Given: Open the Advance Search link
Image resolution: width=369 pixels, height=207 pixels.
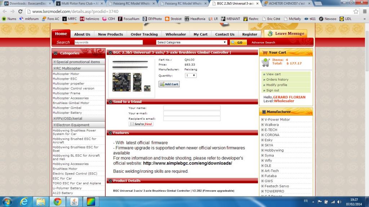Looking at the screenshot, I should coord(263,42).
